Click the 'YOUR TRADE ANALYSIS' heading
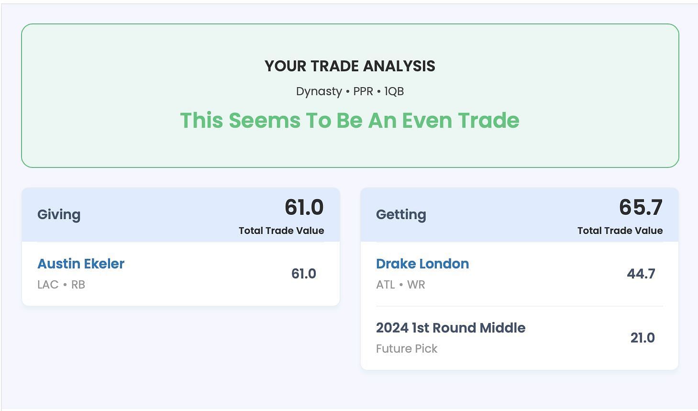 click(350, 66)
